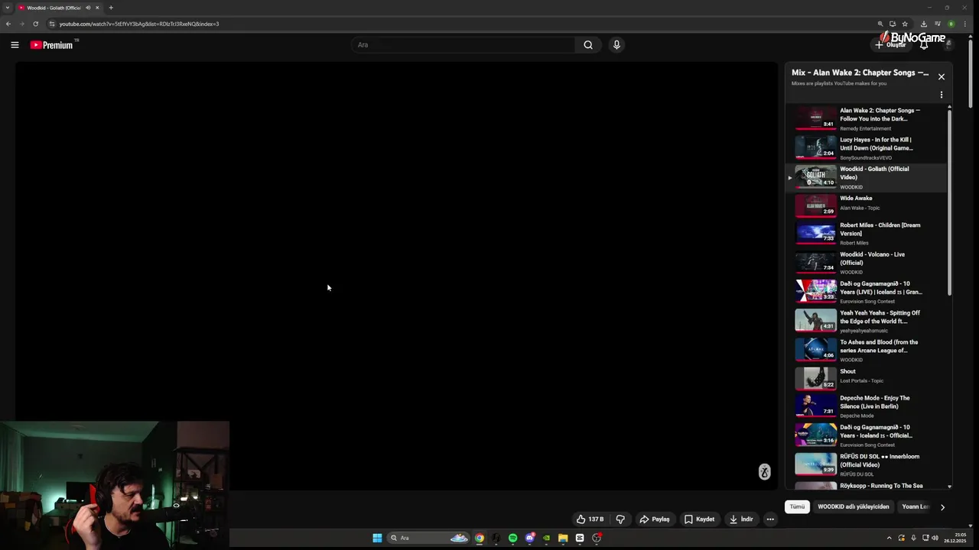
Task: Open green Chrome profile avatar
Action: click(951, 24)
